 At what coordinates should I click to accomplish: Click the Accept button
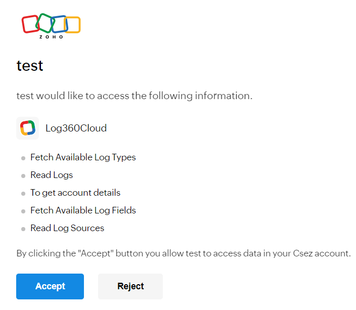(50, 286)
